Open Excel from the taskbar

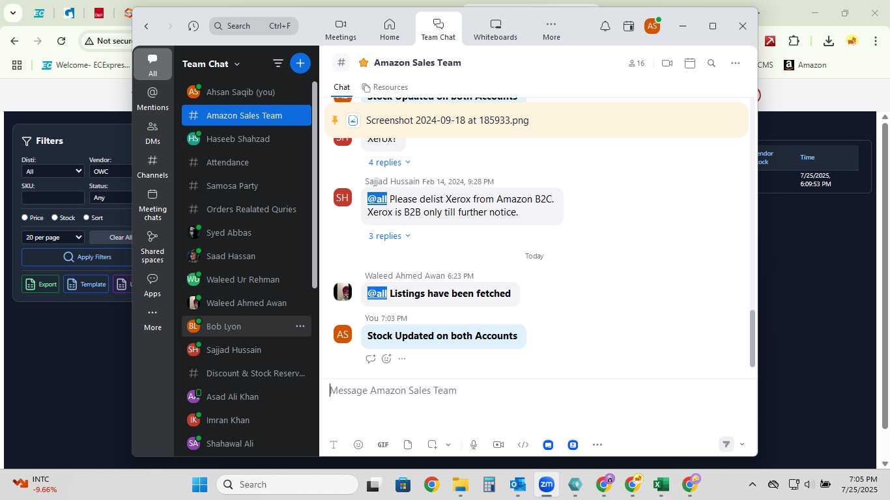coord(661,484)
